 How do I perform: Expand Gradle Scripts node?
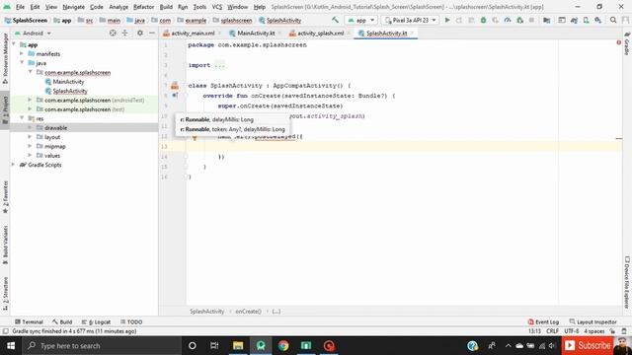coord(13,165)
